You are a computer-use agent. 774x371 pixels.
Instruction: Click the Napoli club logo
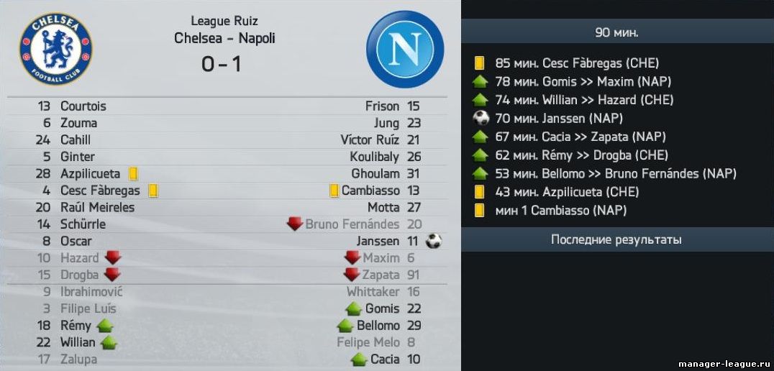405,50
